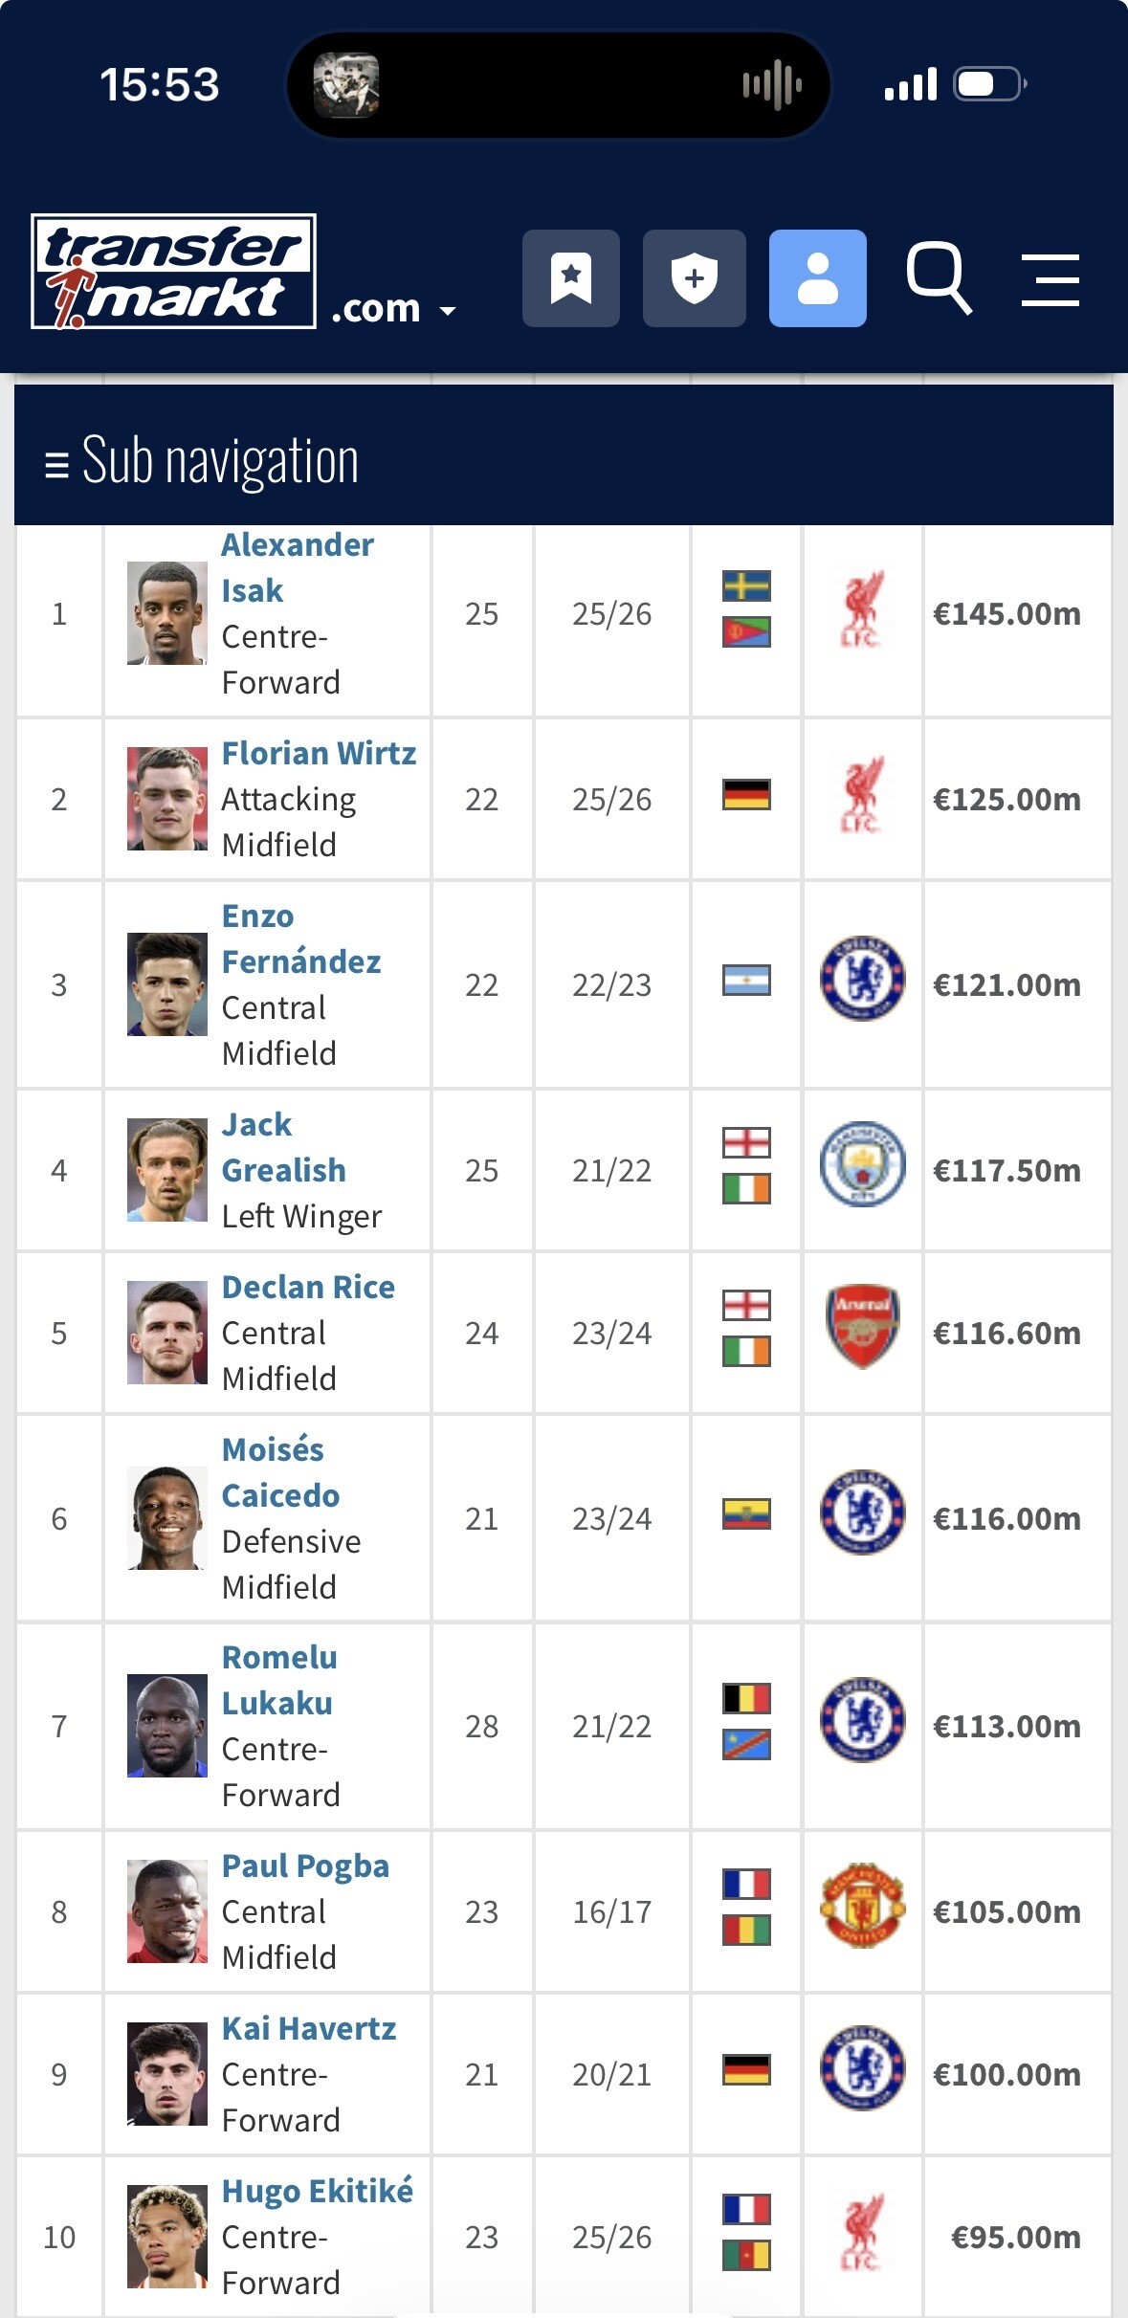This screenshot has width=1128, height=2318.
Task: Tap Romelu Lukaku's portrait thumbnail
Action: [x=167, y=1726]
